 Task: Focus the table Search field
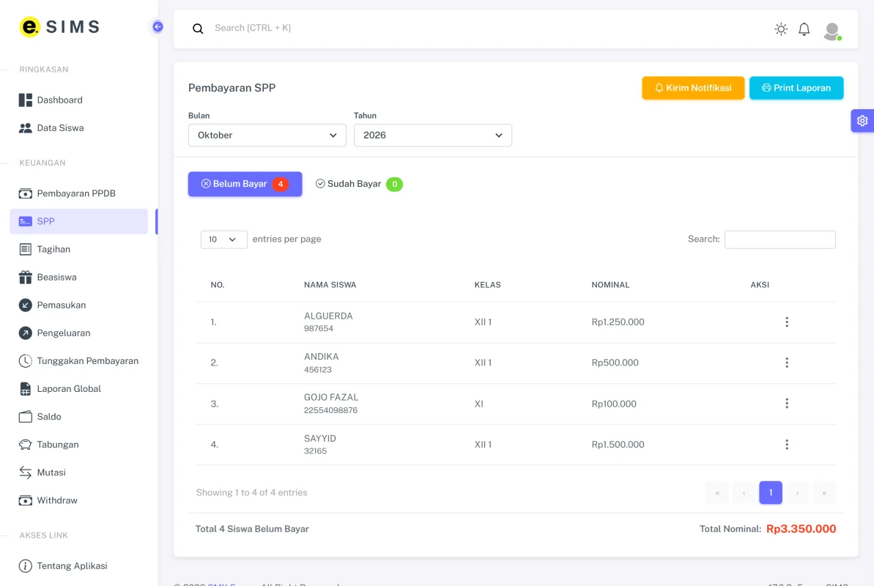point(779,240)
